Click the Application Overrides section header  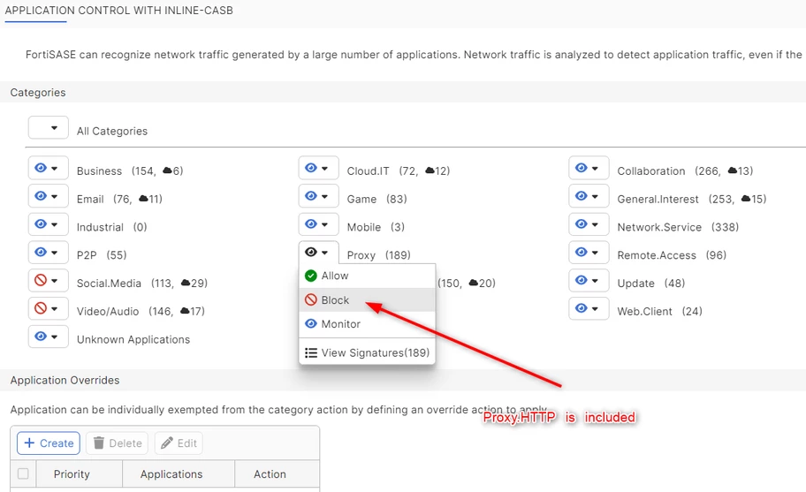(x=65, y=380)
